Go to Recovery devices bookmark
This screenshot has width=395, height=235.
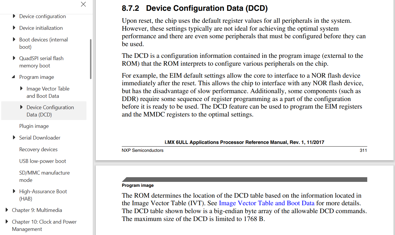click(38, 149)
